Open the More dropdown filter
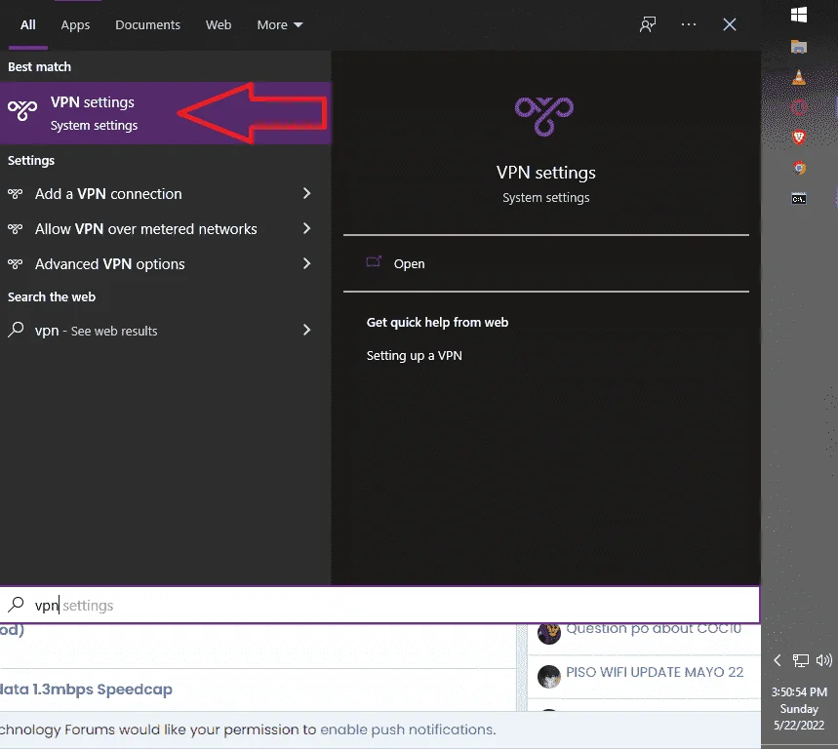Screen dimensions: 838x749 coord(280,24)
